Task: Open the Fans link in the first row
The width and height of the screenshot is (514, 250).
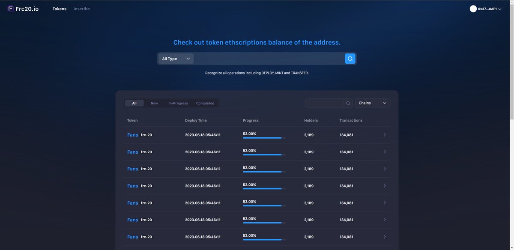Action: (x=133, y=135)
